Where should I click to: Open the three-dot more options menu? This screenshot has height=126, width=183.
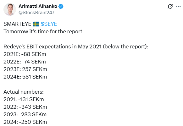178,6
